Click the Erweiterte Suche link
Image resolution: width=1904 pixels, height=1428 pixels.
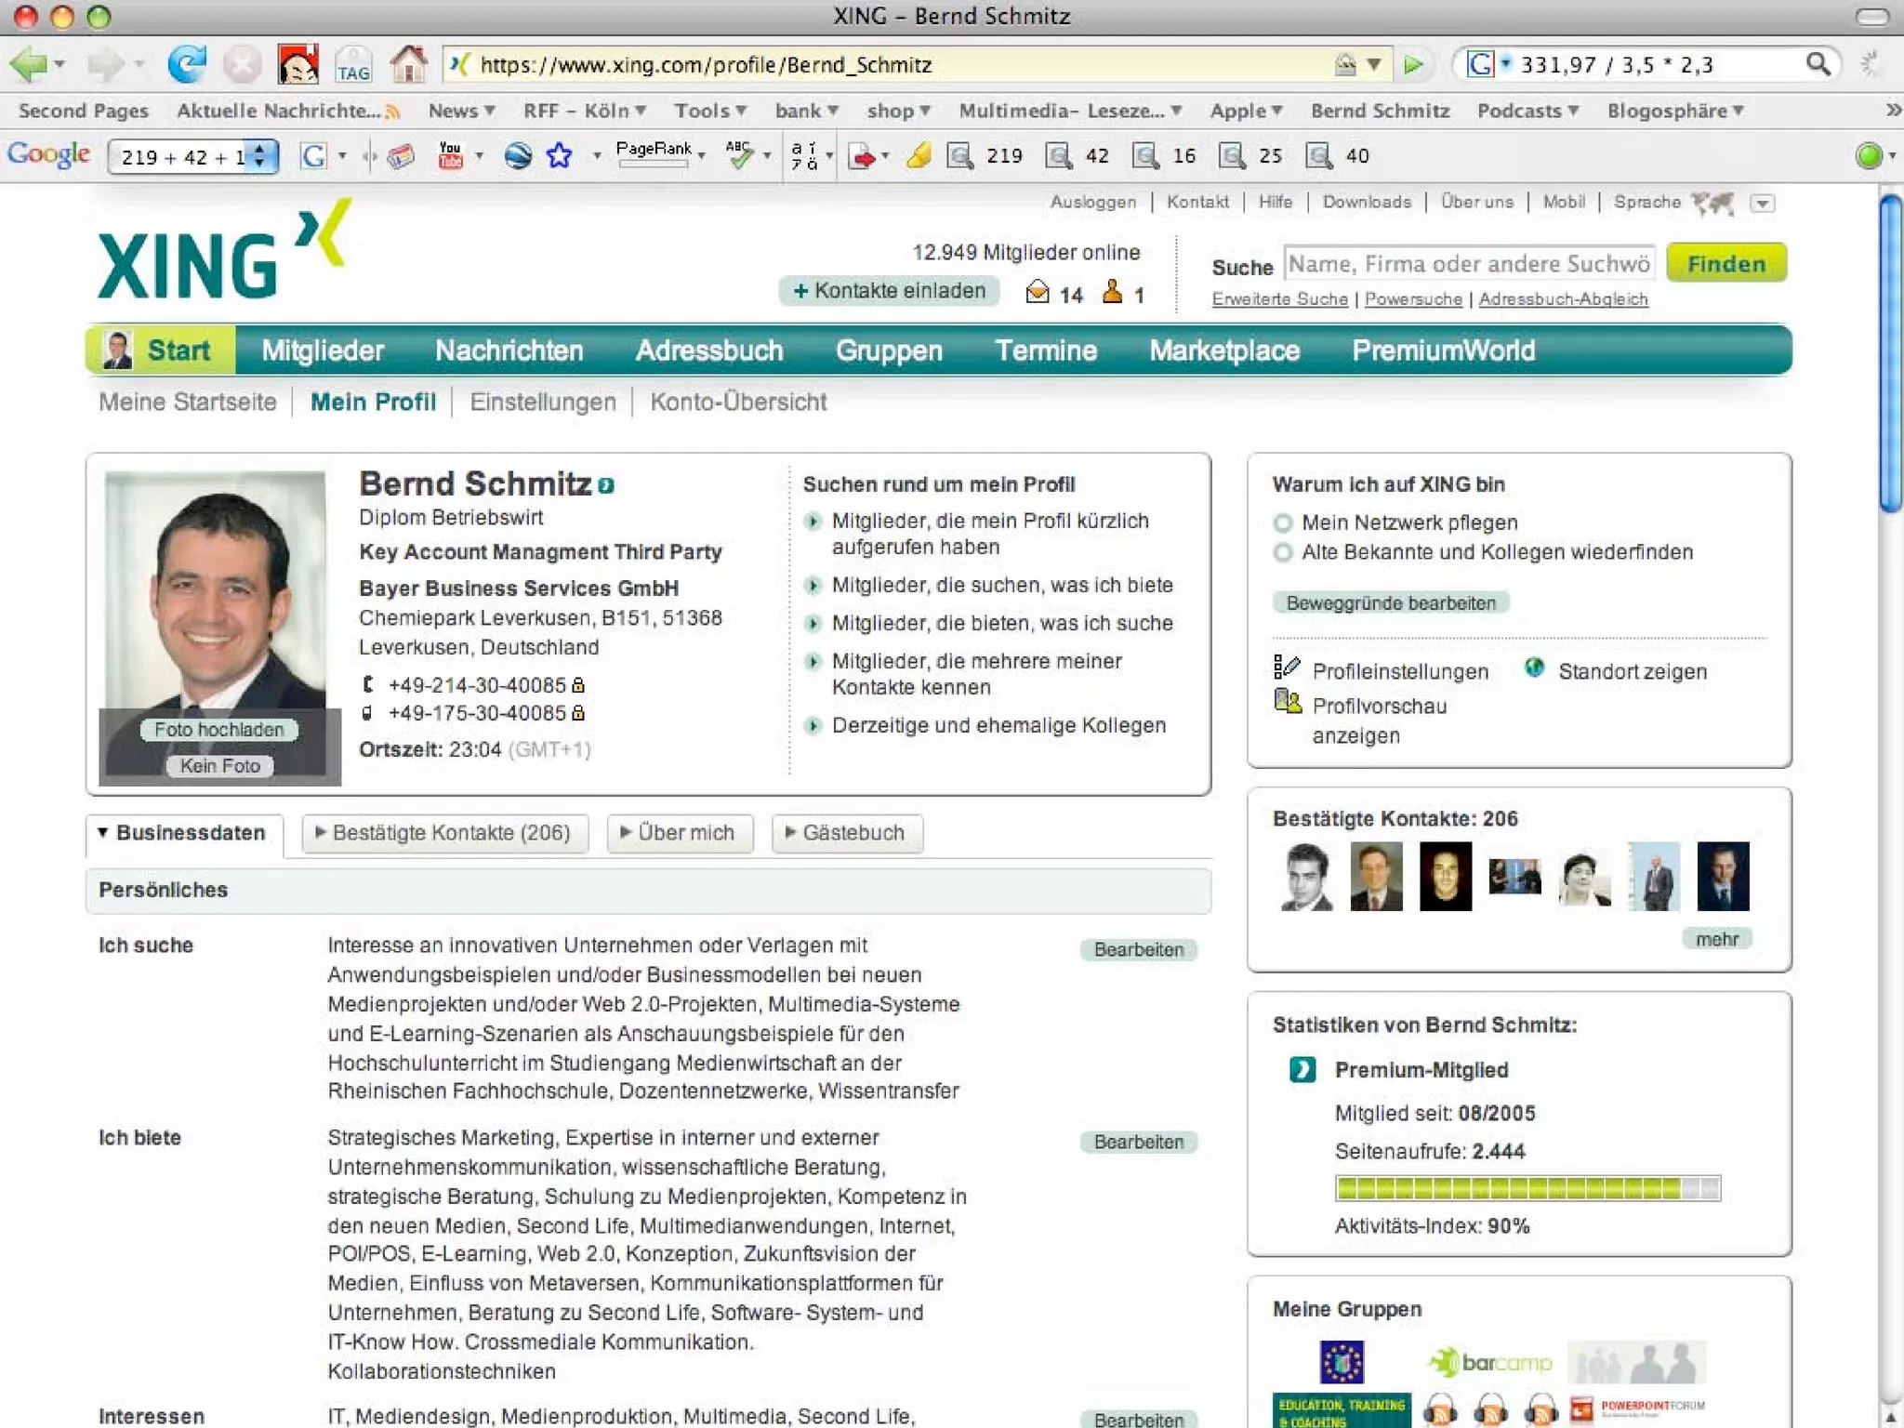[x=1279, y=299]
